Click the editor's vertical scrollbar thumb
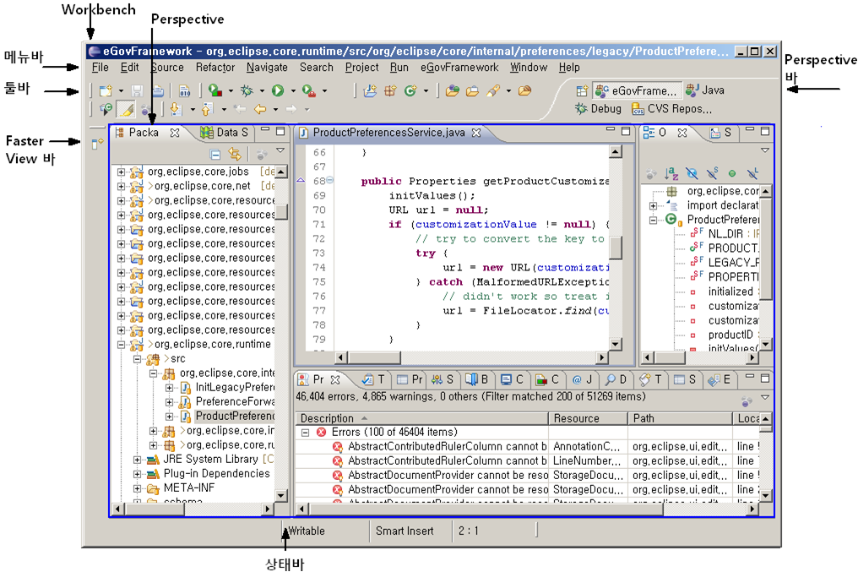Screen dimensions: 858x572 point(616,246)
